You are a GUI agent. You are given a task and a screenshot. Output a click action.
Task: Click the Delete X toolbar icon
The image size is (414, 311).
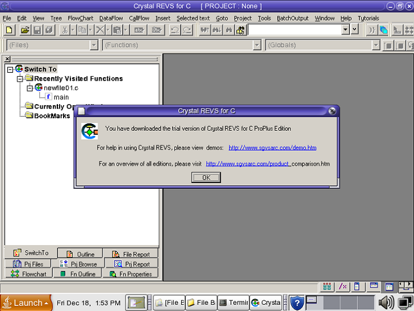point(100,30)
